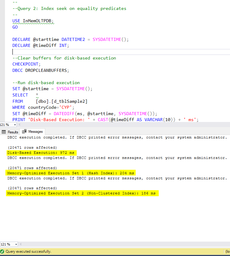Click the GO batch separator keyword
Screen dimensions: 230x256
point(15,27)
